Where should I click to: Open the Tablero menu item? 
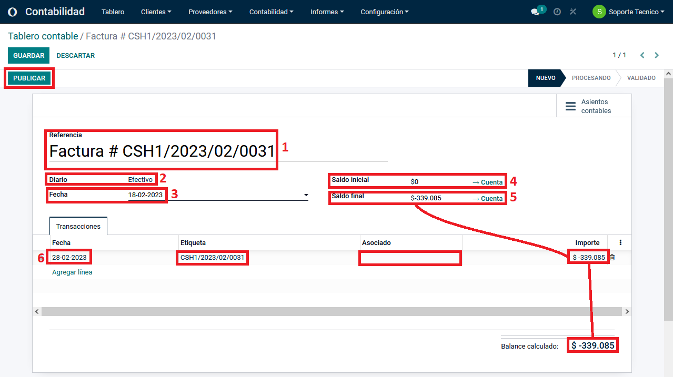pyautogui.click(x=113, y=12)
